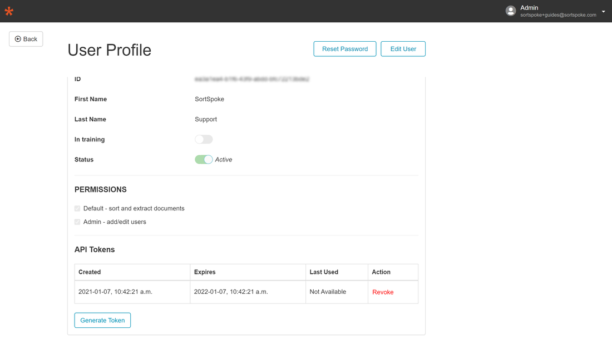
Task: Click the Last Used column header
Action: tap(337, 272)
